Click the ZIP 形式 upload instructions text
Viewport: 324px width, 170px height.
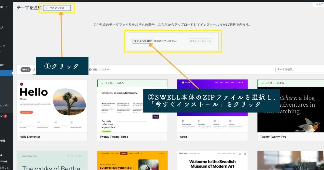[x=172, y=25]
